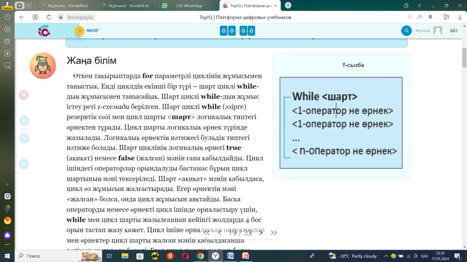This screenshot has width=467, height=262.
Task: Click the 00:00 timer display
Action: pyautogui.click(x=237, y=31)
